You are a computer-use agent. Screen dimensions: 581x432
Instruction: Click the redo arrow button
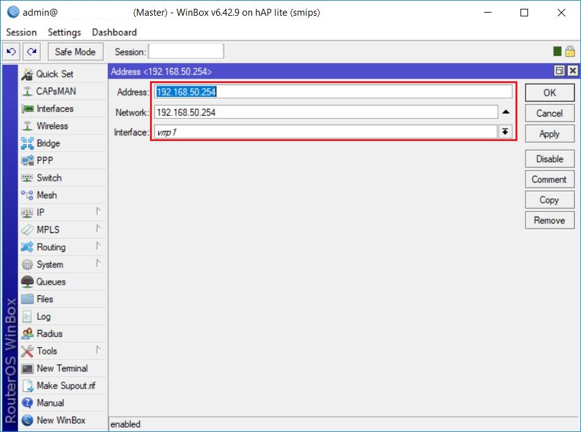[x=32, y=52]
